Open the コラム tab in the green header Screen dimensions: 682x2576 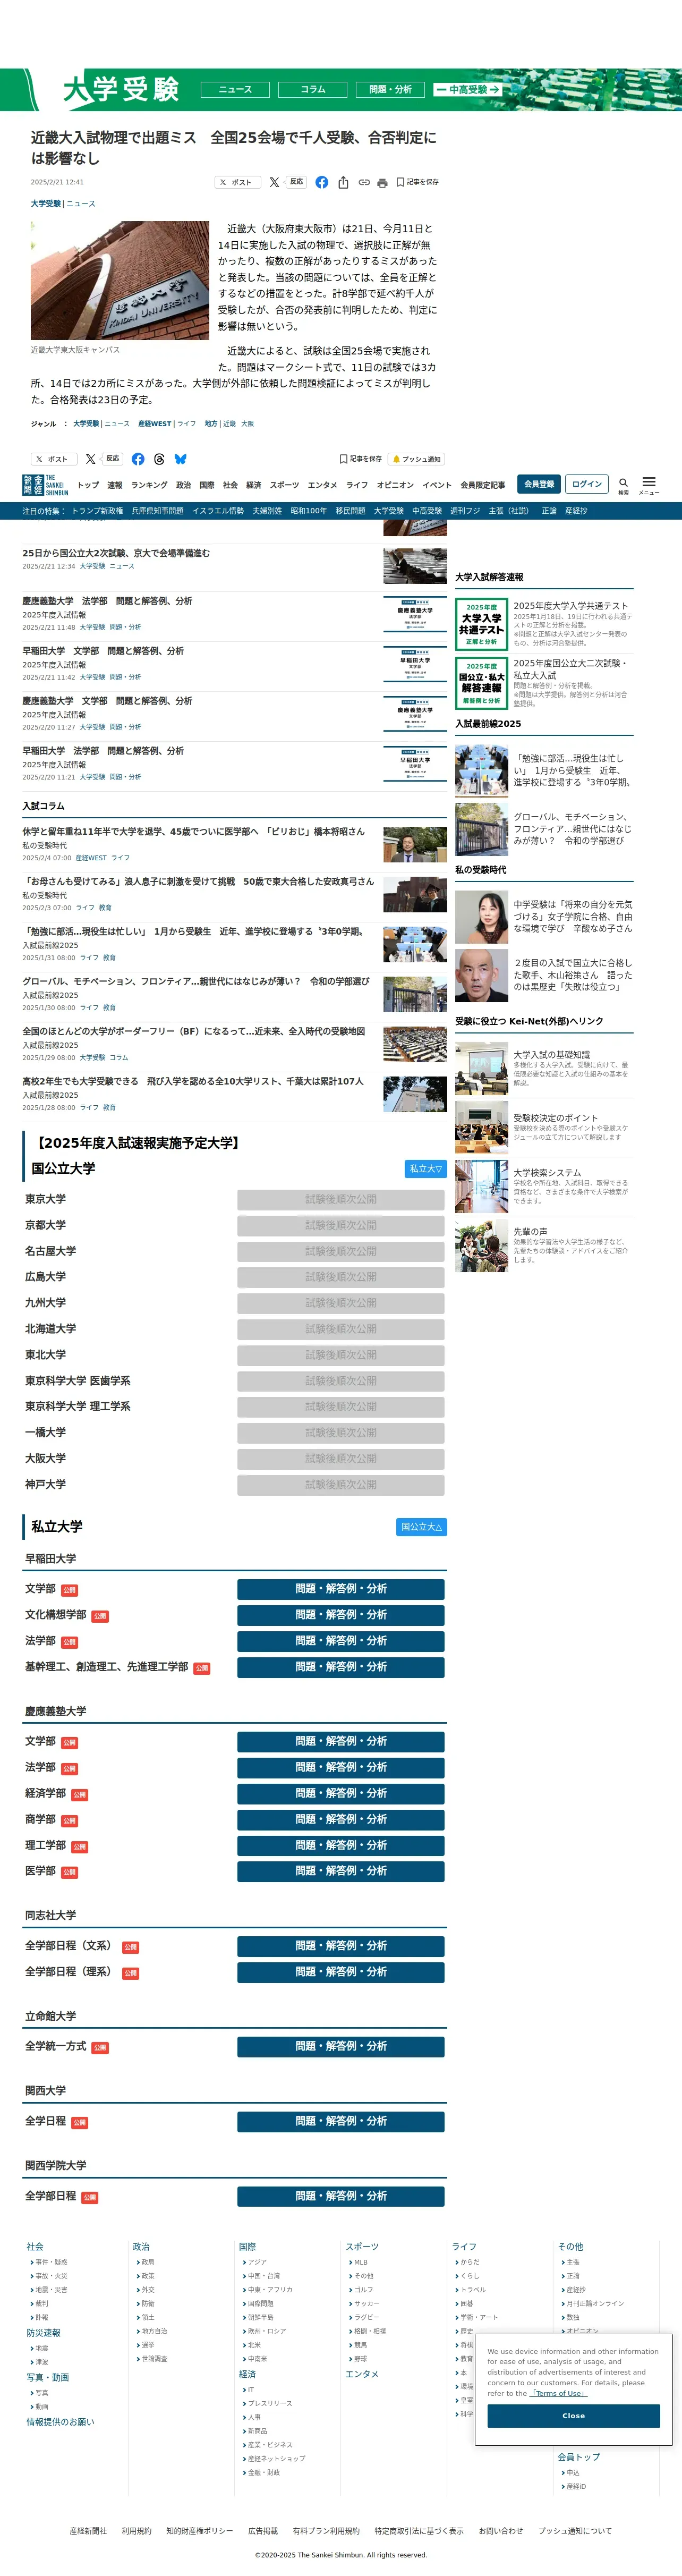coord(313,90)
